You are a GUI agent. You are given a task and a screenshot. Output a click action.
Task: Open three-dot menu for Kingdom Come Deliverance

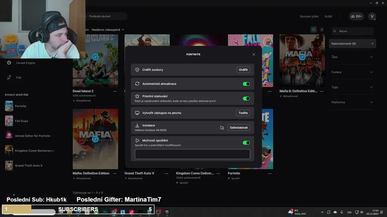tap(218, 174)
